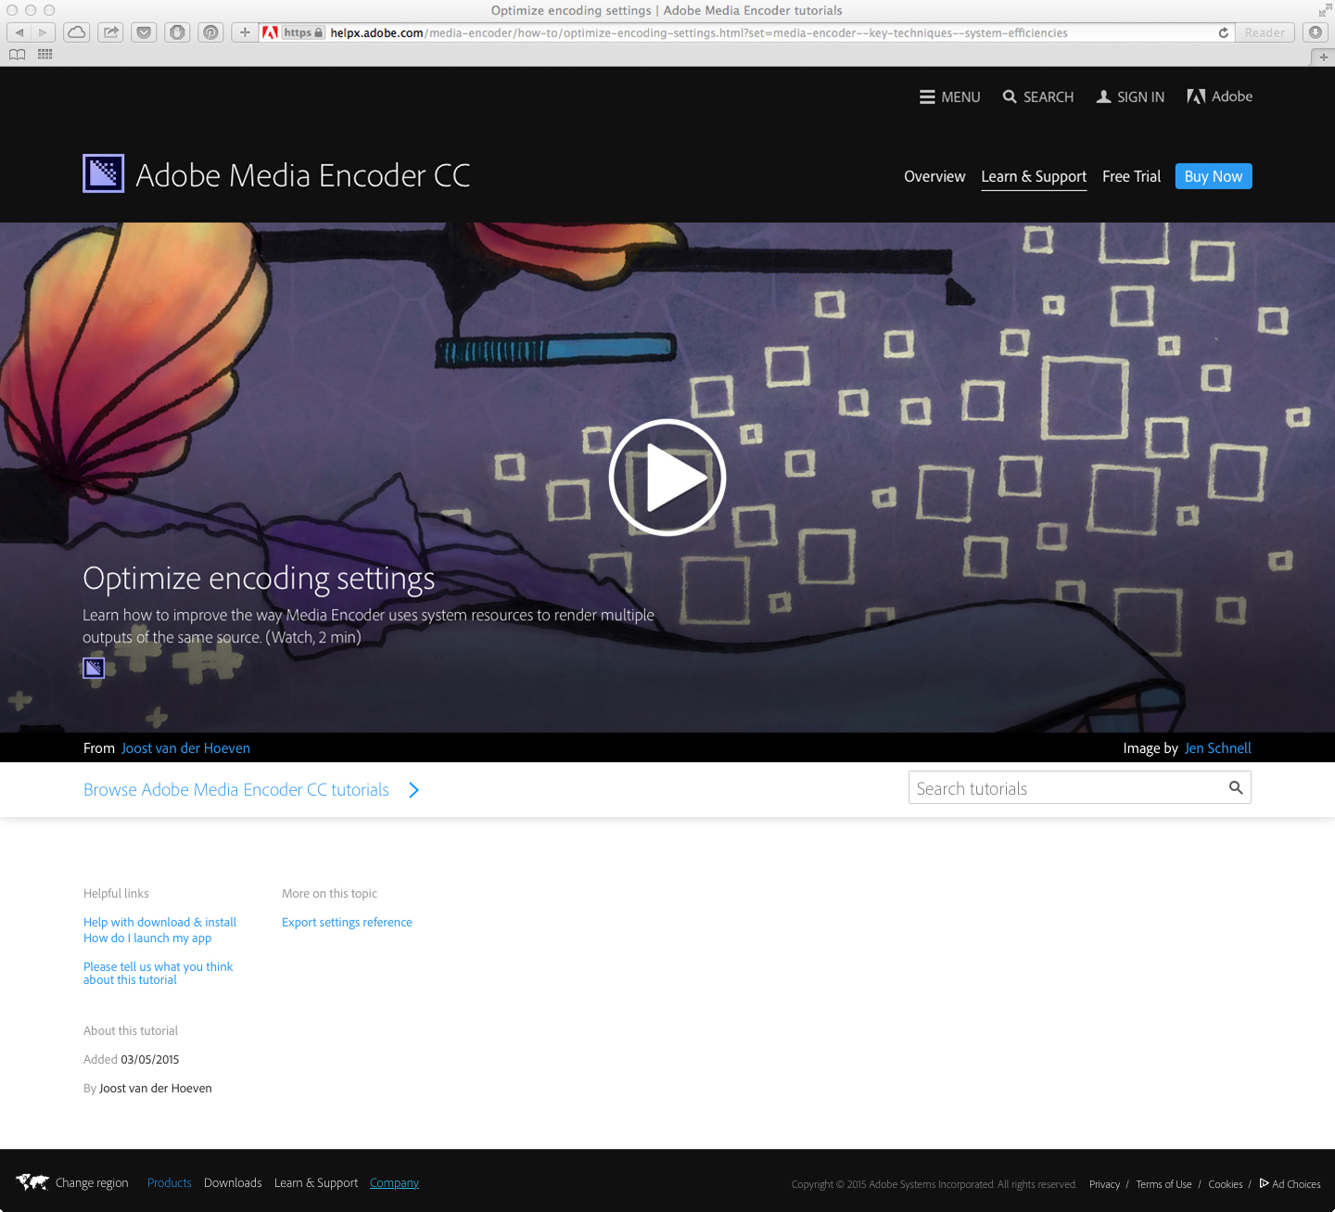
Task: Click the browser Back arrow button
Action: point(19,32)
